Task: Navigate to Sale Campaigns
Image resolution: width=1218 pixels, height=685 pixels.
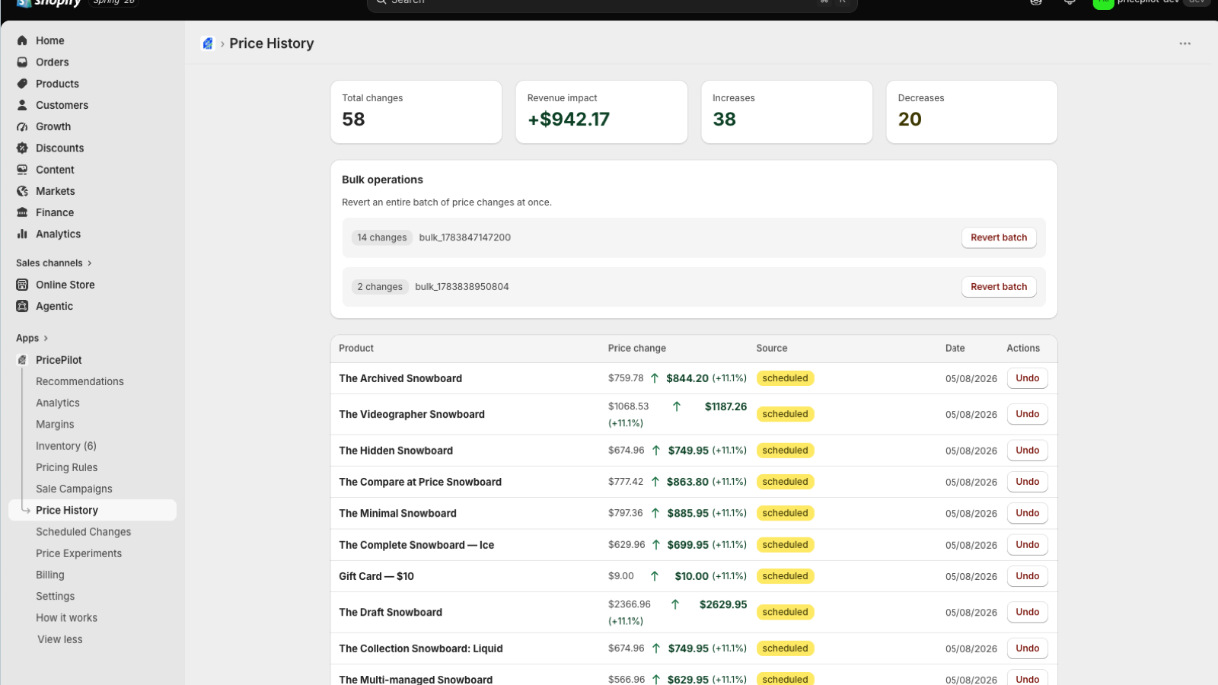Action: pos(74,489)
